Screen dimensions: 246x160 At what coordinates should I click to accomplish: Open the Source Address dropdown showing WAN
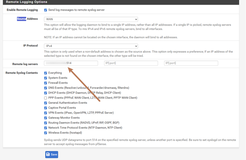pos(91,19)
